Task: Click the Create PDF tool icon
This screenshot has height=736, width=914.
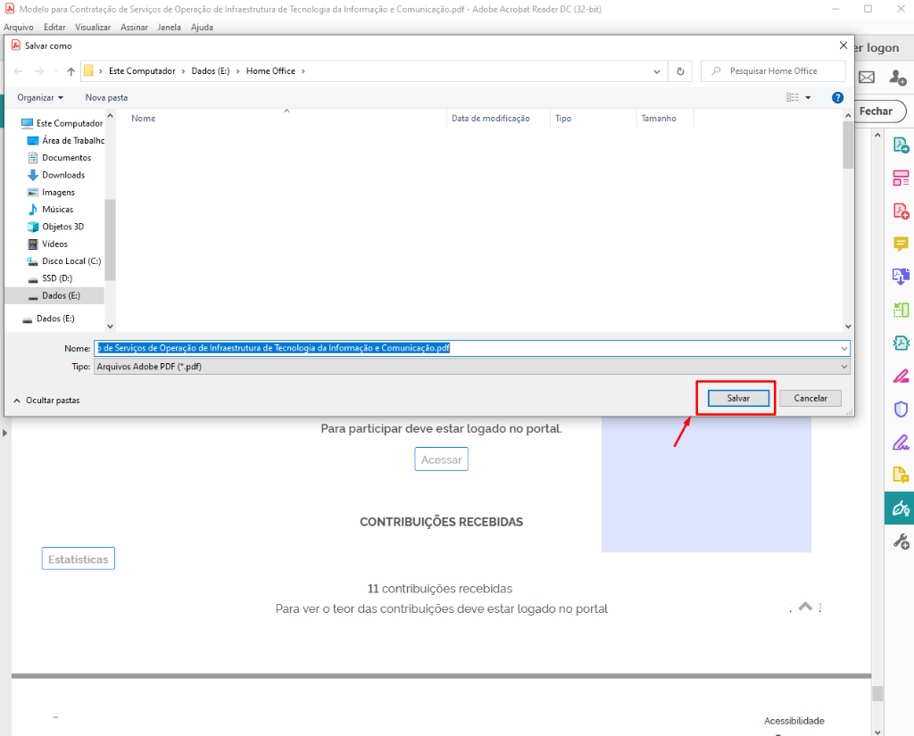Action: click(901, 211)
